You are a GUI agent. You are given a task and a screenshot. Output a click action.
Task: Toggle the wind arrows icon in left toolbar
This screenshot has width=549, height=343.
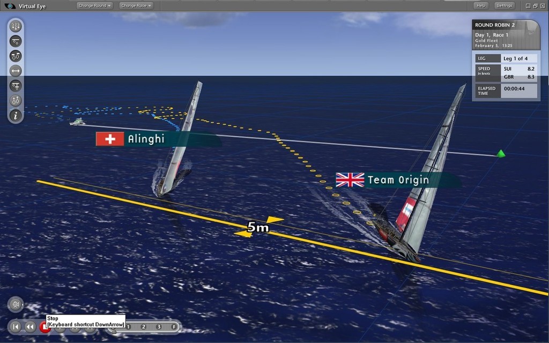pyautogui.click(x=16, y=26)
